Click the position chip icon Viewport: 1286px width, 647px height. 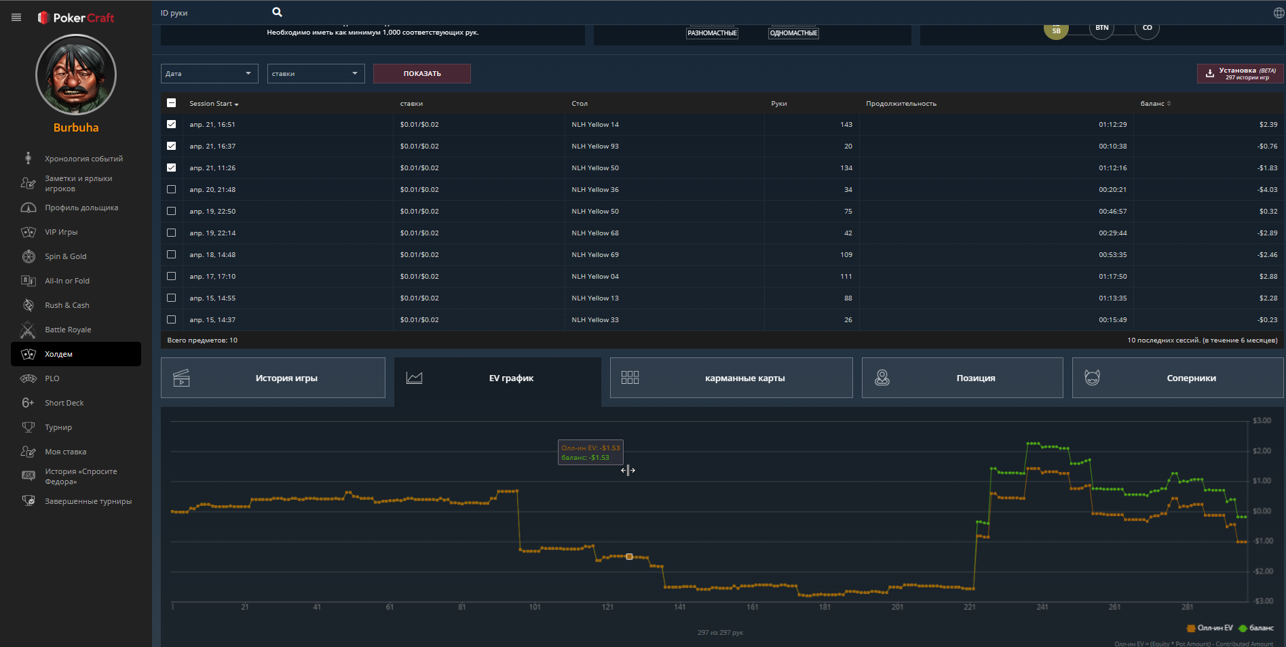coord(882,378)
